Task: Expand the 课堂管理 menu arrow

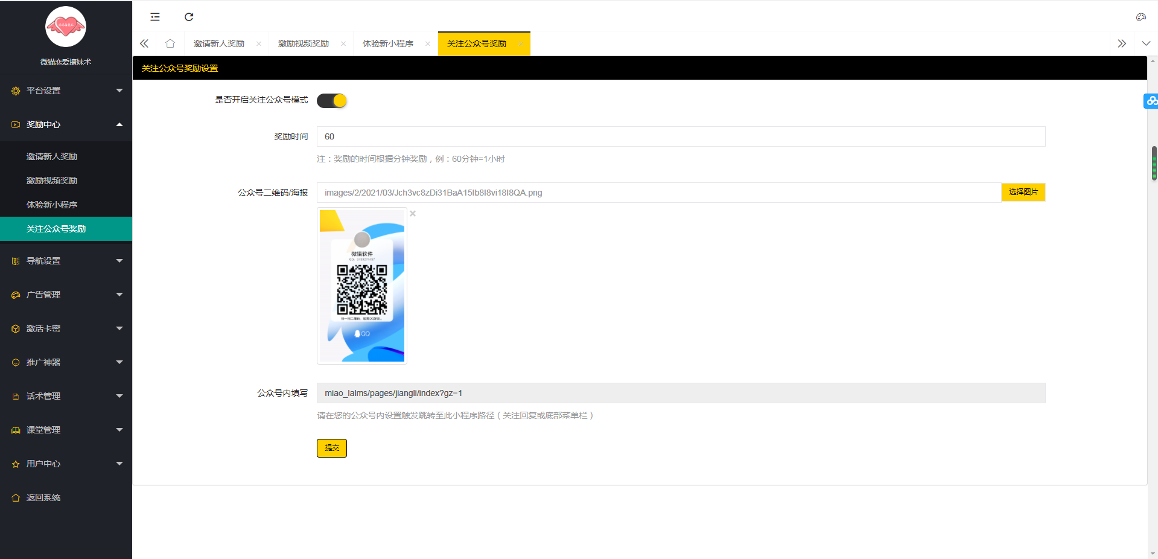Action: pyautogui.click(x=119, y=430)
